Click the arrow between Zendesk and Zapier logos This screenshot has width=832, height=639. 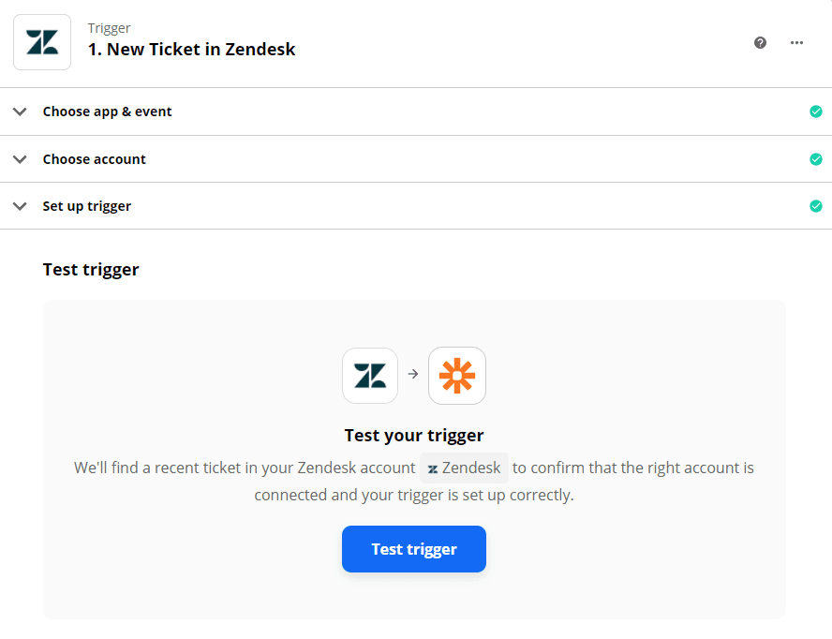(x=413, y=375)
